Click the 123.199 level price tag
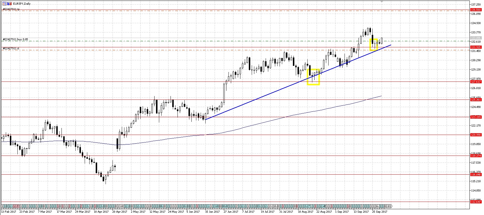 (x=476, y=117)
